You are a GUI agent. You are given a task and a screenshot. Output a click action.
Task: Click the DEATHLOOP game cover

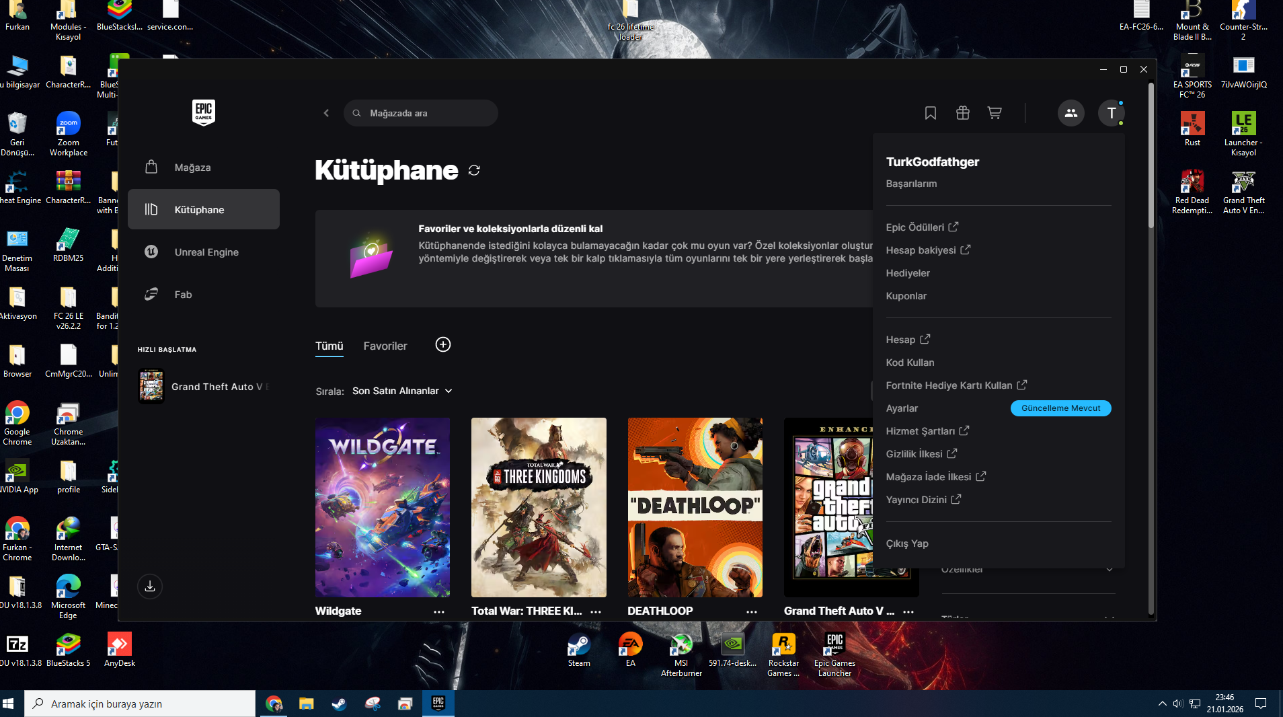point(695,507)
